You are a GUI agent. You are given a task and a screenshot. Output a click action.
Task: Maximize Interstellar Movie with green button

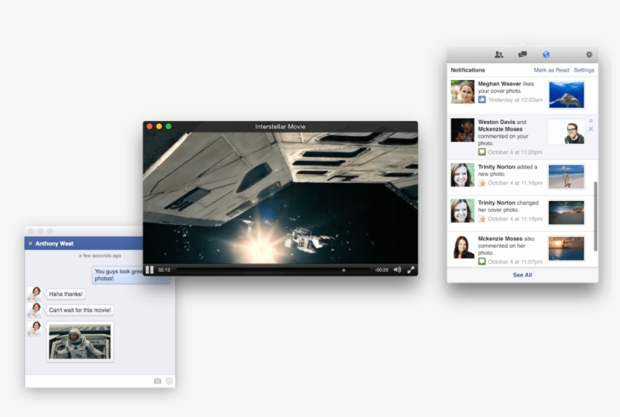click(169, 126)
